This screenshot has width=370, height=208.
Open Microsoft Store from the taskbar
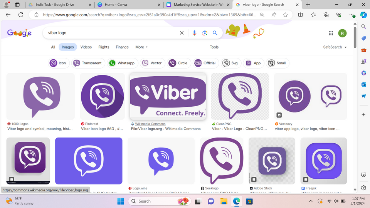point(249,201)
